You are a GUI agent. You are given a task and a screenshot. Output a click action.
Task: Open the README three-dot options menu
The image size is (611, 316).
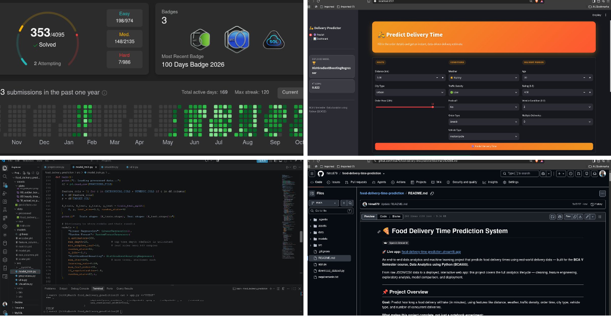pos(602,193)
